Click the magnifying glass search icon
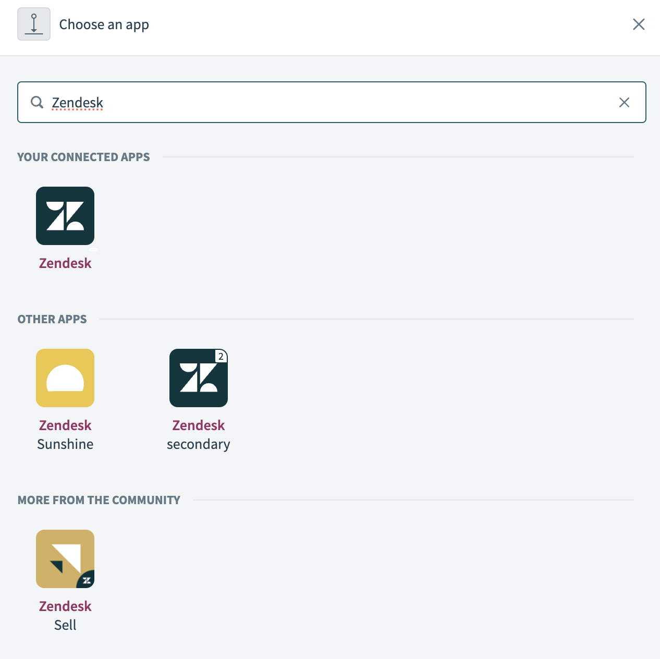The height and width of the screenshot is (659, 660). click(x=36, y=102)
